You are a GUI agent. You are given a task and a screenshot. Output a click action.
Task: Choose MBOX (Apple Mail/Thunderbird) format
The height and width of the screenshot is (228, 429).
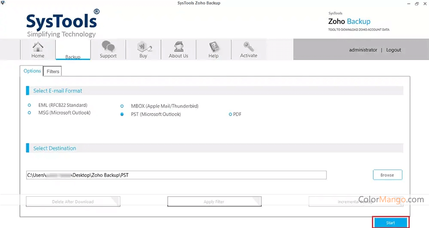(122, 106)
